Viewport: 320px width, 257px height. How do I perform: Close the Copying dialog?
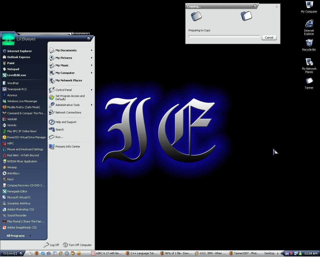coord(276,7)
